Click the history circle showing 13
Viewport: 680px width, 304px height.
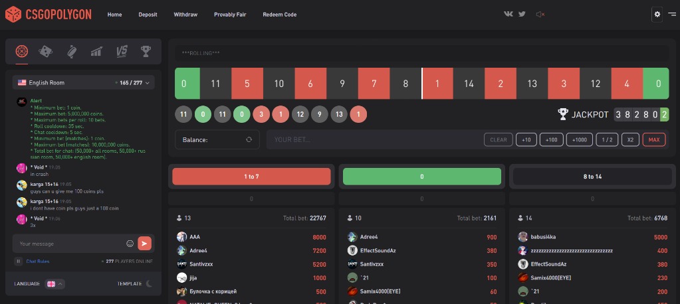pyautogui.click(x=339, y=114)
